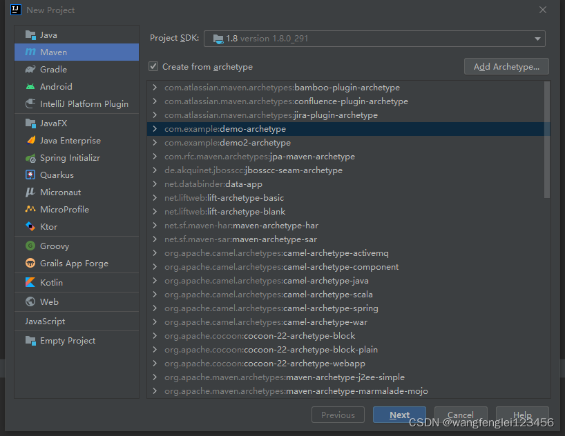Expand jira-plugin-archetype node
Image resolution: width=565 pixels, height=436 pixels.
tap(155, 115)
